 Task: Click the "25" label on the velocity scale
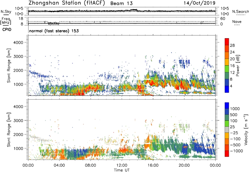232,127
